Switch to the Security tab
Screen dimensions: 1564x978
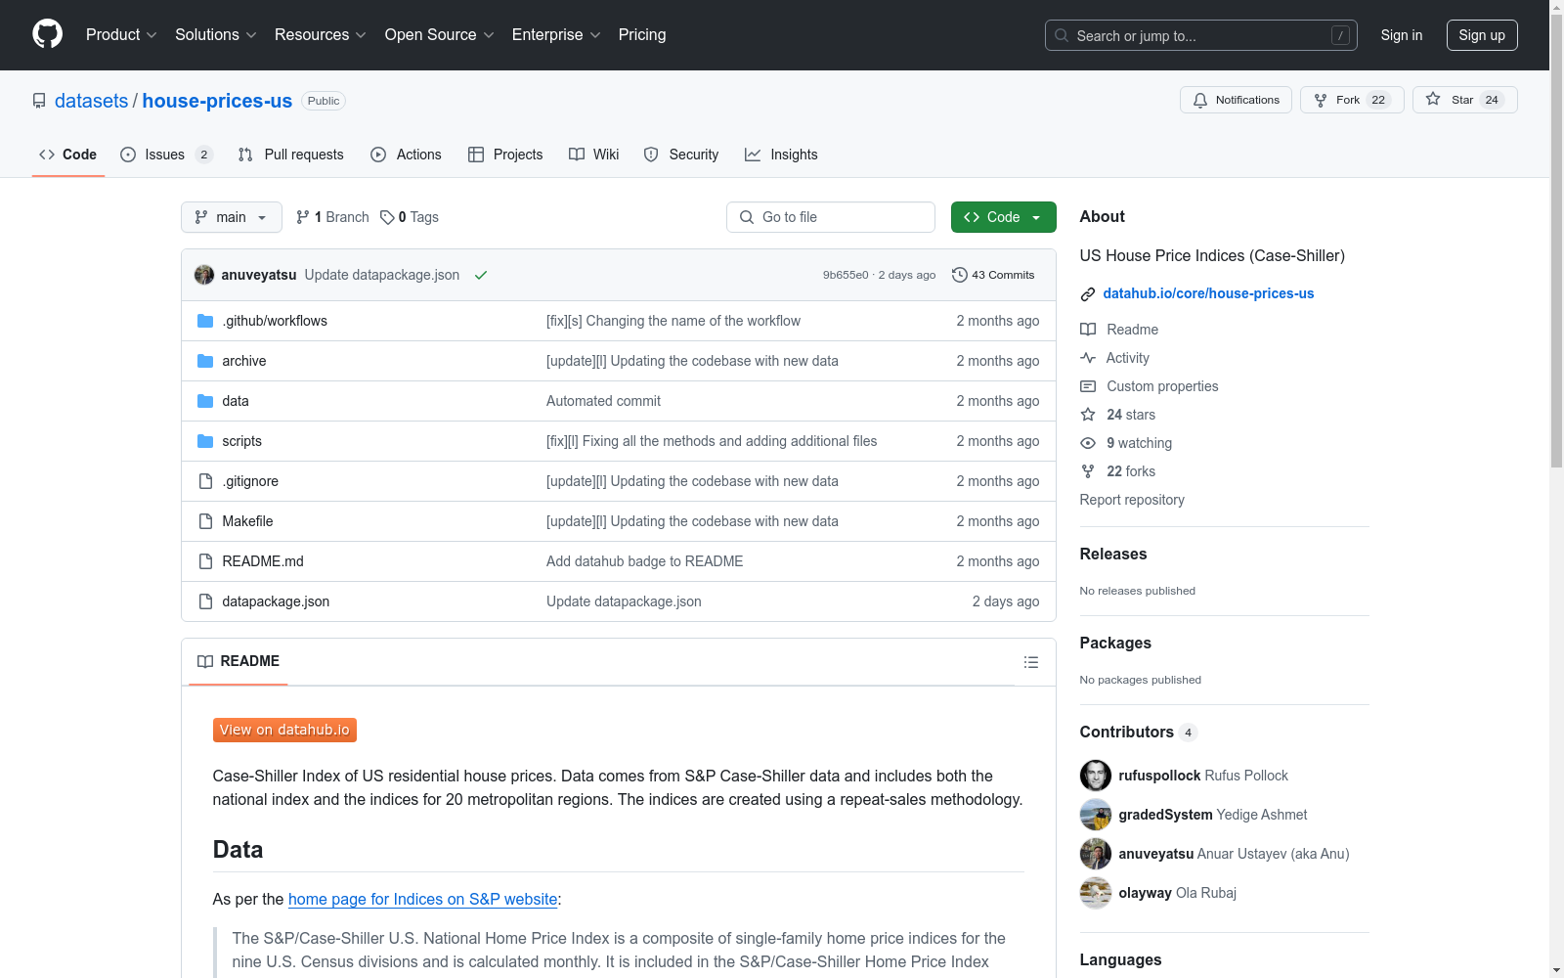(x=681, y=155)
